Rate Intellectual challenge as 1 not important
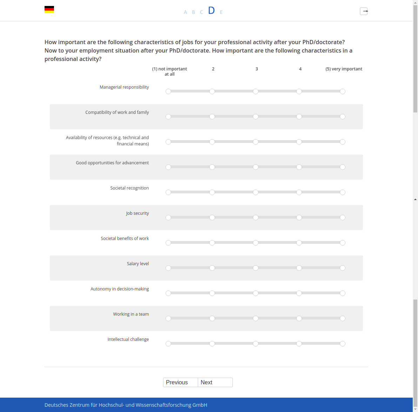 coord(168,344)
